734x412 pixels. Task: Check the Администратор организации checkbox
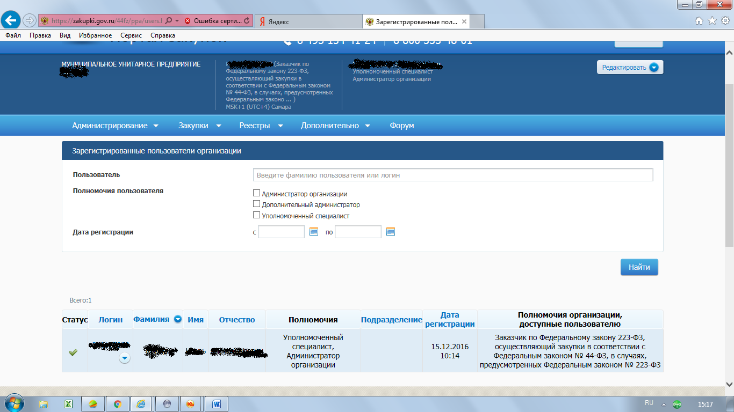click(x=256, y=194)
